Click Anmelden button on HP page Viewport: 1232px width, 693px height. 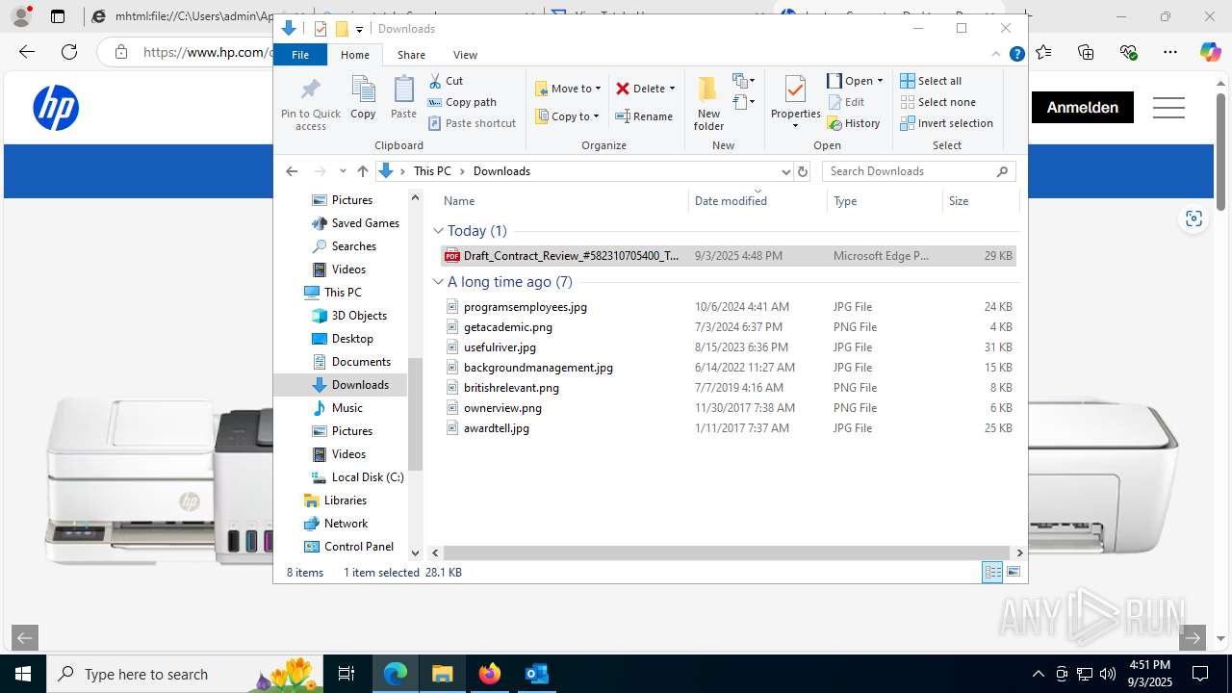1083,108
